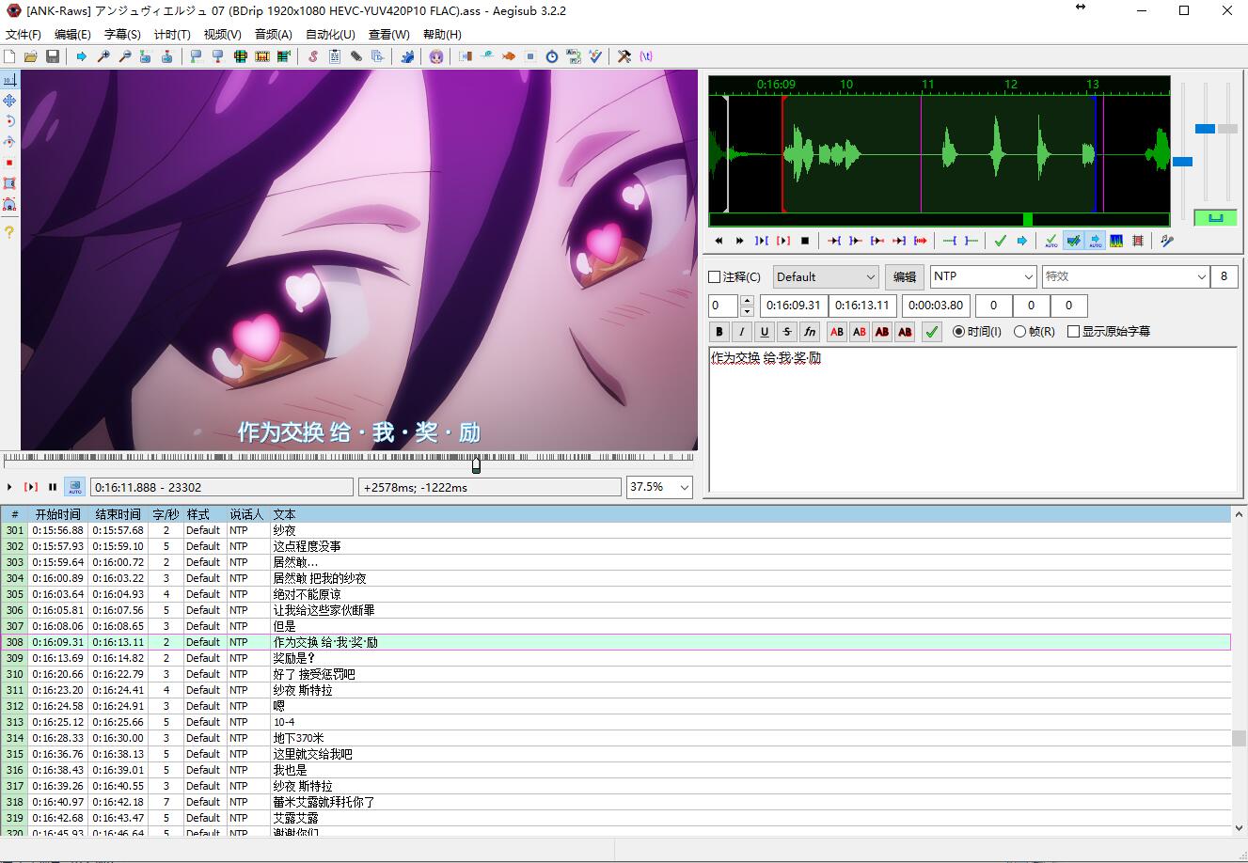The image size is (1248, 863).
Task: Click the start time field 0:16:09.31
Action: point(793,306)
